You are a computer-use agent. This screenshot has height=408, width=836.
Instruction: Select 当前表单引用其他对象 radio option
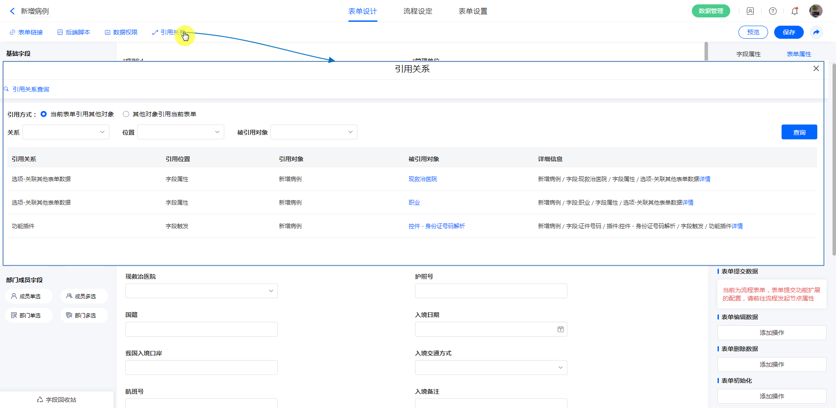44,114
